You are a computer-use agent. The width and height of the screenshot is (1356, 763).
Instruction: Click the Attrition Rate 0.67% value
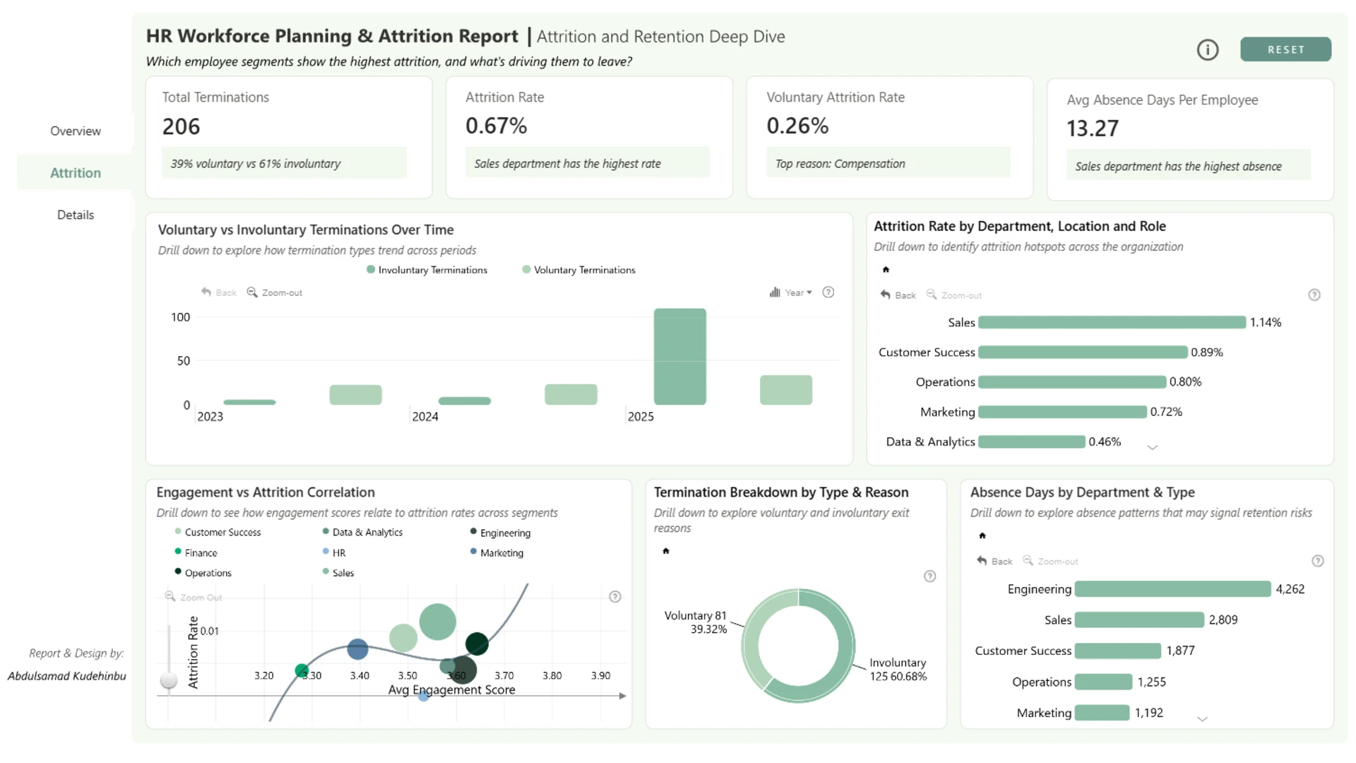click(x=496, y=126)
